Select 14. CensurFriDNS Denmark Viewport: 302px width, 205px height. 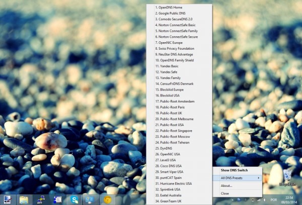pyautogui.click(x=179, y=83)
